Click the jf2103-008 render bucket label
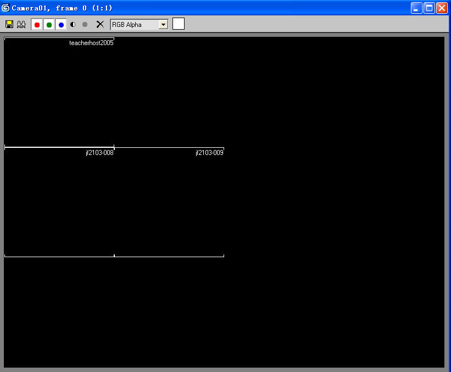 point(99,153)
